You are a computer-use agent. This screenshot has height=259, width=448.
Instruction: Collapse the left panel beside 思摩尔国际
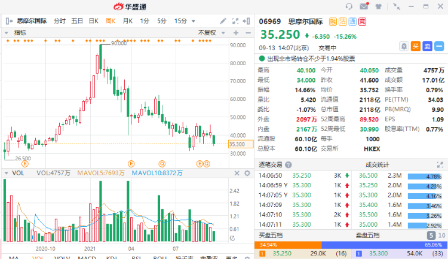(9, 21)
